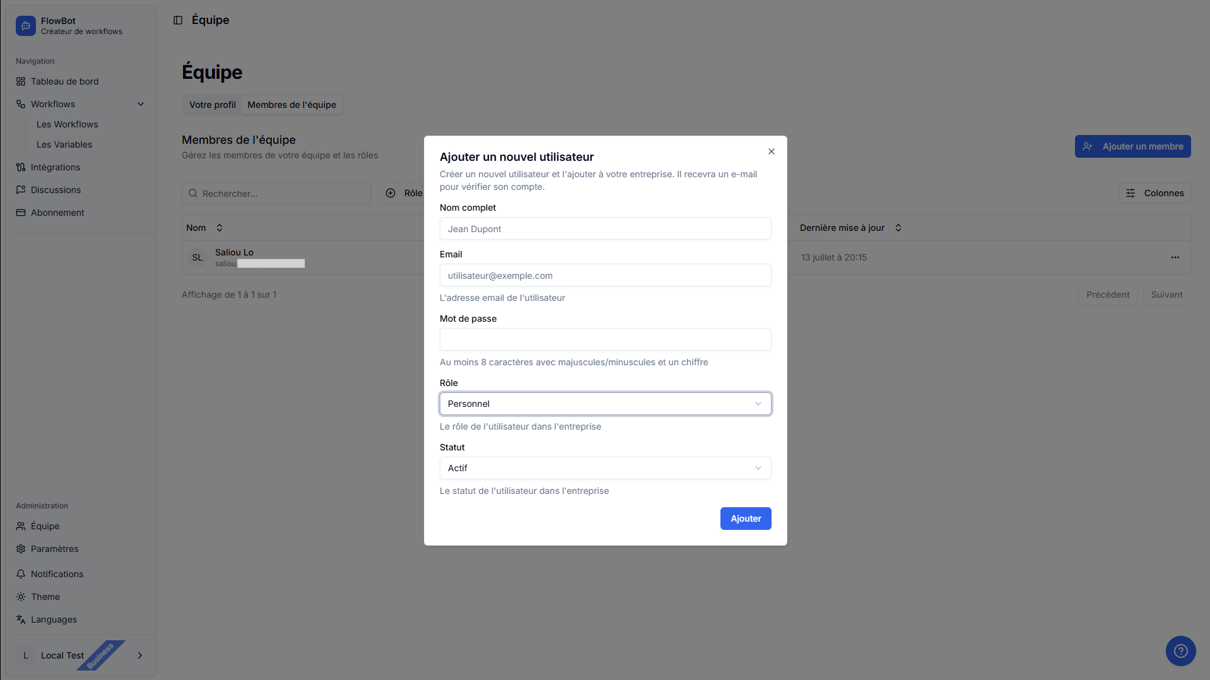Viewport: 1210px width, 680px height.
Task: Open the Colonnes view options
Action: tap(1154, 193)
